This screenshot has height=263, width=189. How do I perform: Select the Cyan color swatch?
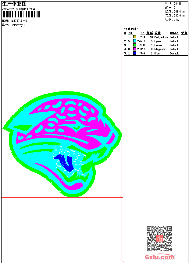pyautogui.click(x=135, y=41)
